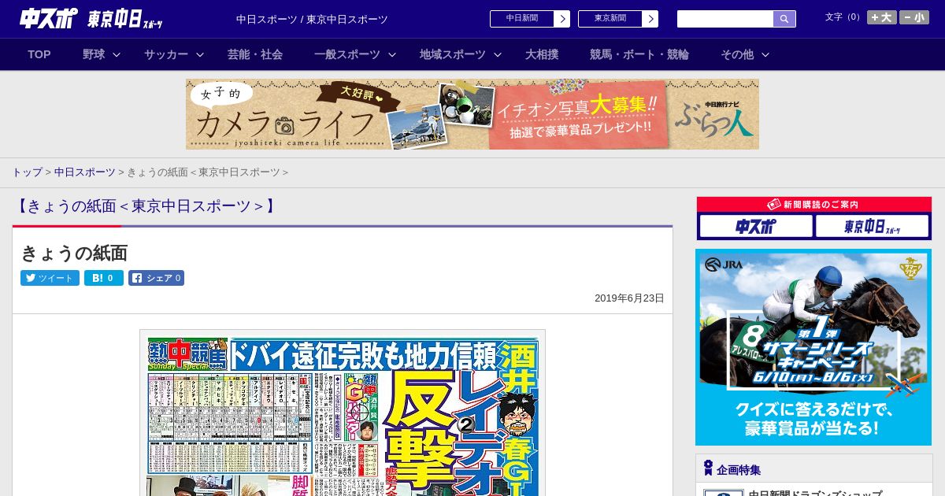Expand the その他 dropdown chevron
The width and height of the screenshot is (945, 496).
click(x=765, y=54)
